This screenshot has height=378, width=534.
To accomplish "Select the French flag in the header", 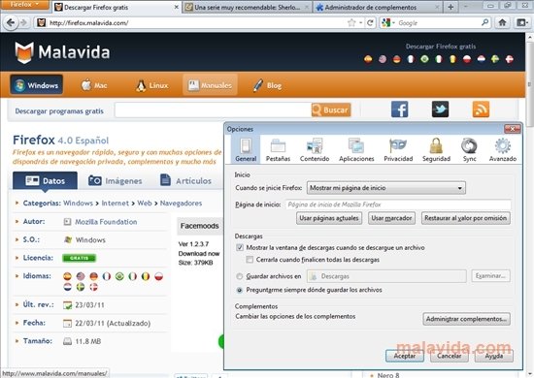I will click(411, 59).
